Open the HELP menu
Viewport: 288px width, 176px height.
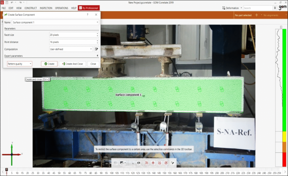pos(74,8)
